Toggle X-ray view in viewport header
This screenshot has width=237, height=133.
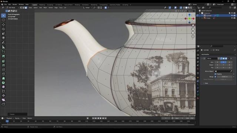pos(181,7)
